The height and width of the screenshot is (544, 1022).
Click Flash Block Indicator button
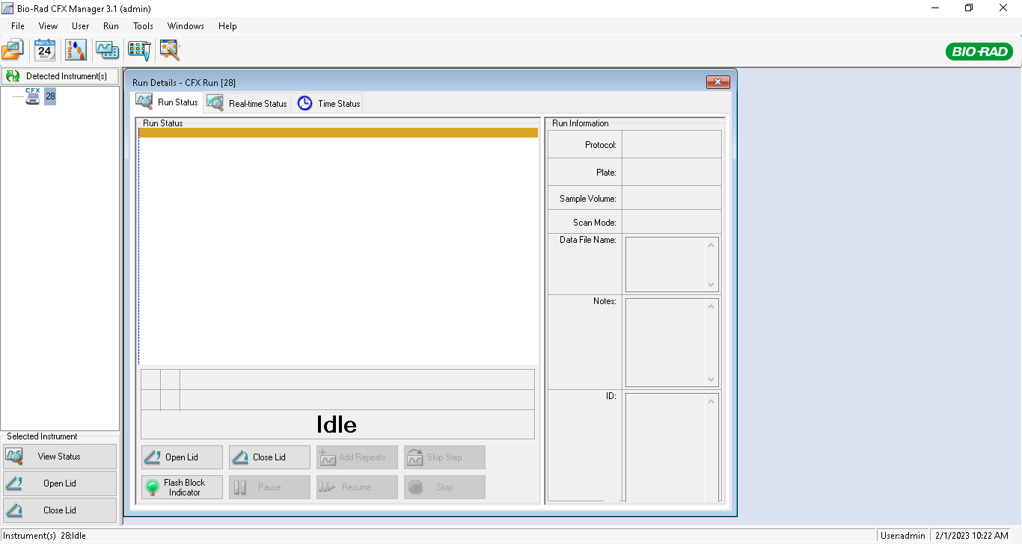point(183,487)
